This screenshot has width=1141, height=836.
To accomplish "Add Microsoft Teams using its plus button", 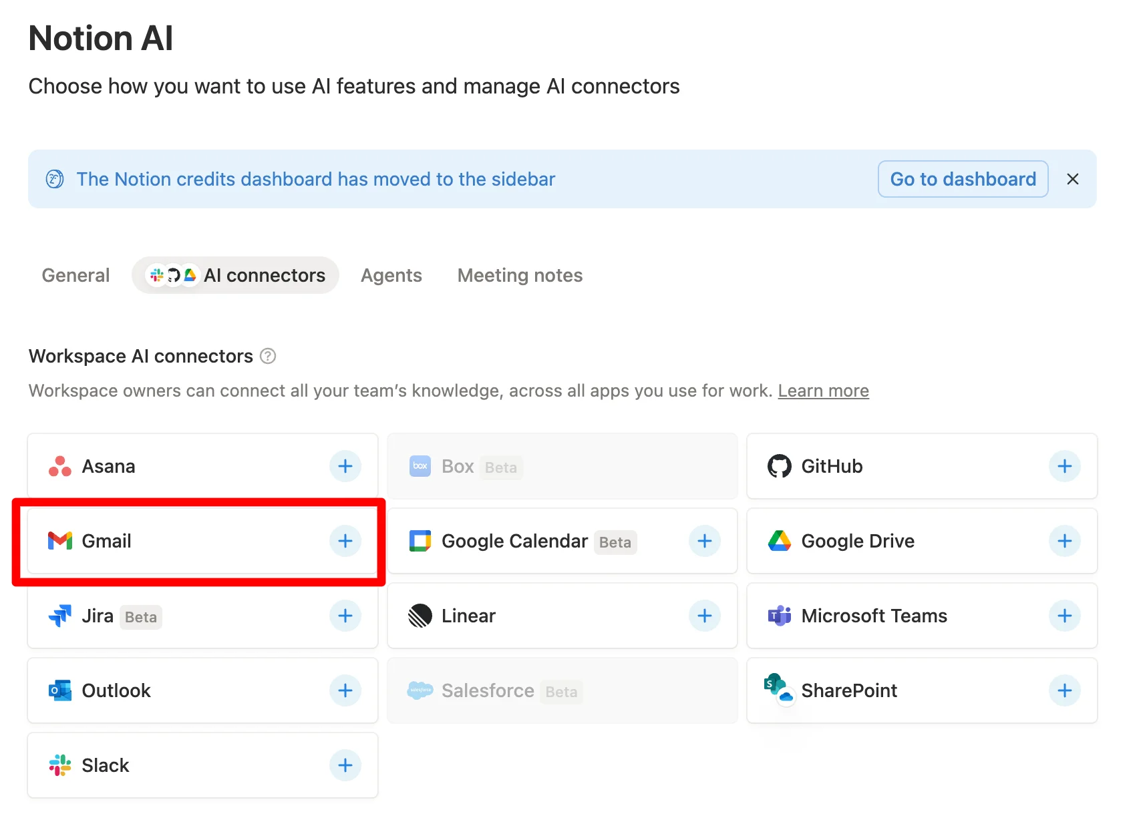I will coord(1065,616).
